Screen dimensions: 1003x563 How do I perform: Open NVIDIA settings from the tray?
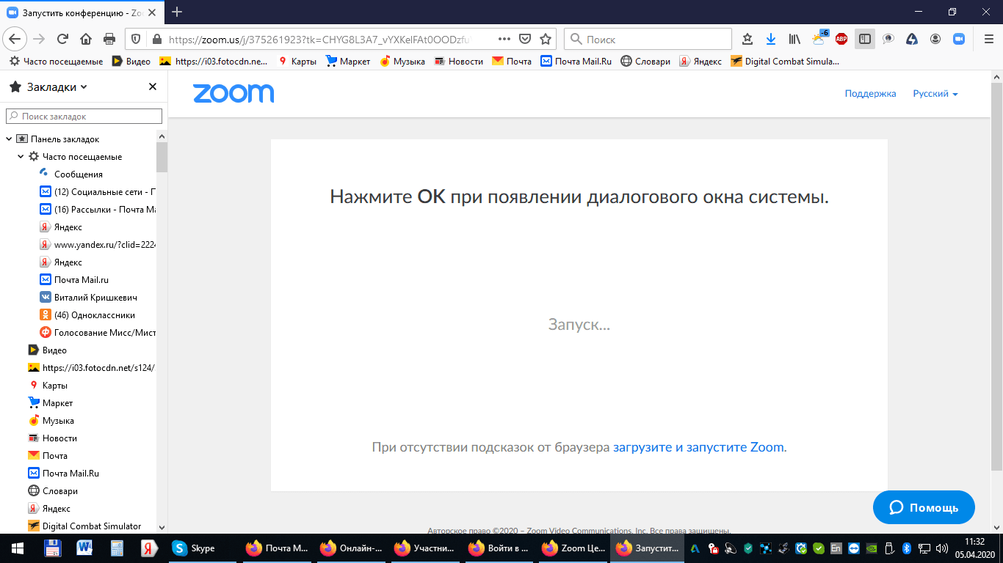pos(871,550)
